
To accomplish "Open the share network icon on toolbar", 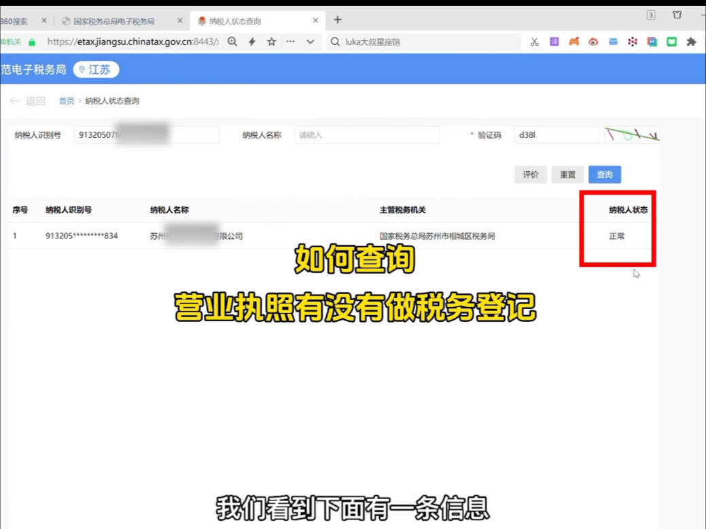I will (x=633, y=41).
